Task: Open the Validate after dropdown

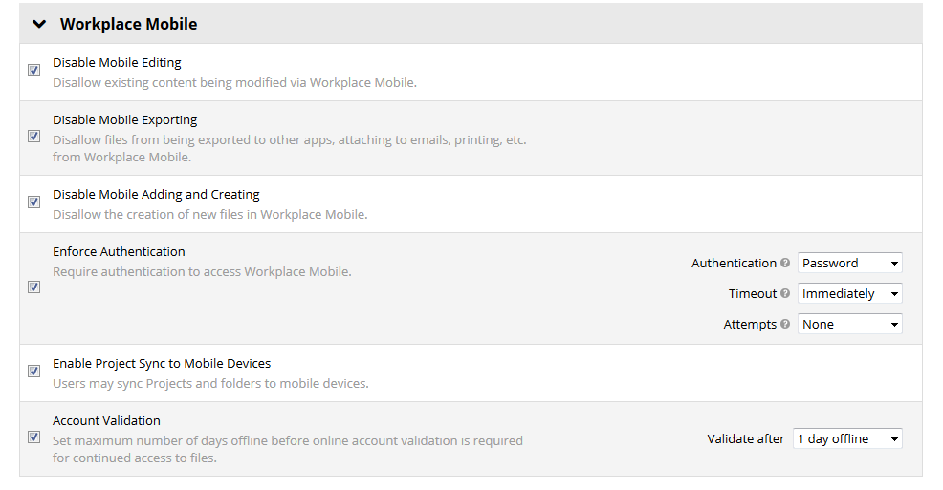Action: (847, 439)
